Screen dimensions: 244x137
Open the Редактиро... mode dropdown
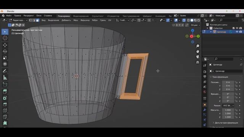[18, 20]
